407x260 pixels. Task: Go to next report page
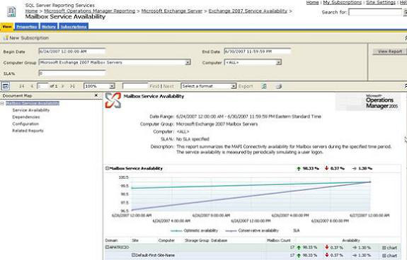click(62, 86)
